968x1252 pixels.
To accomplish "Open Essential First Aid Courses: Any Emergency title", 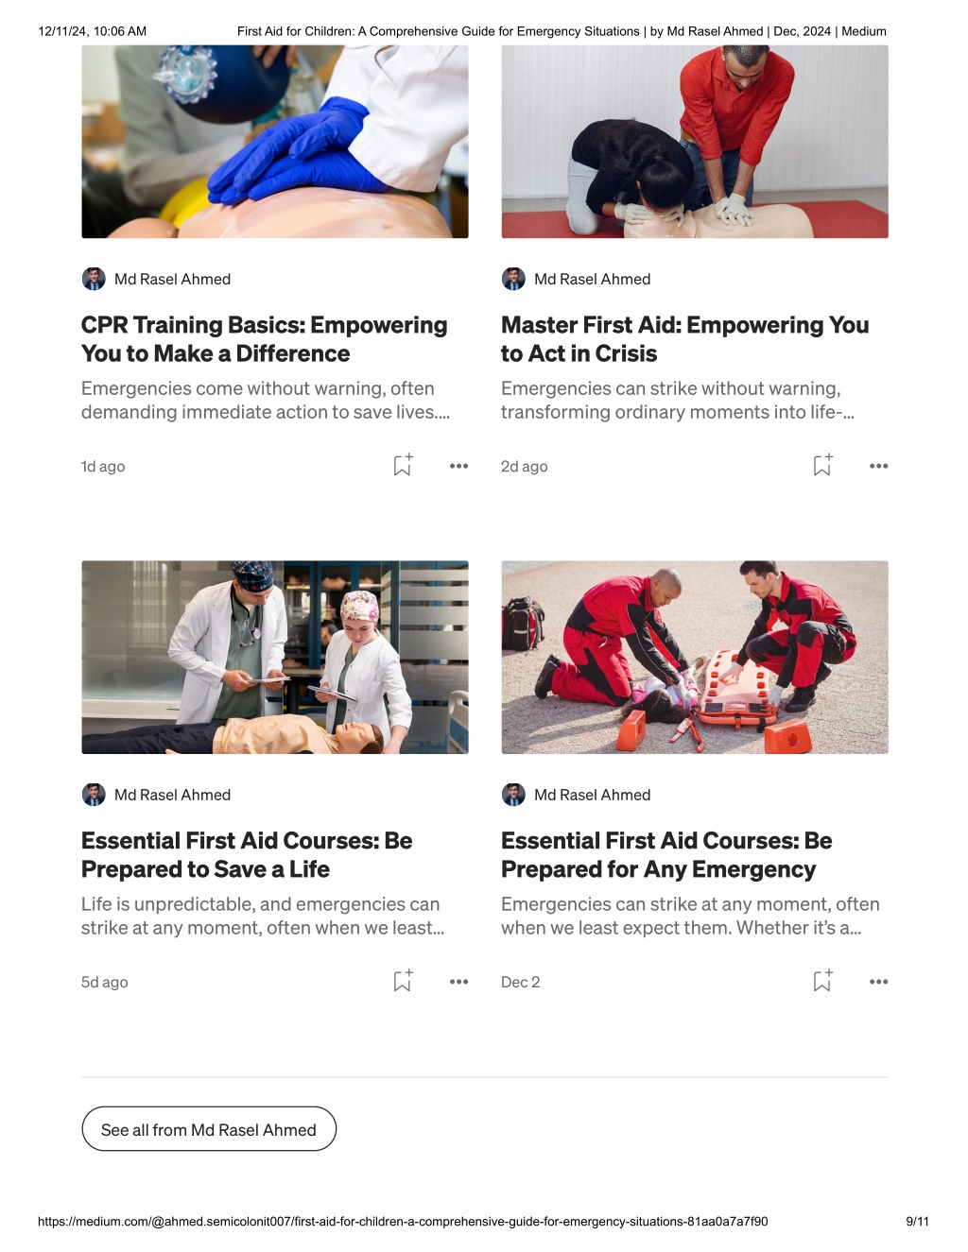I will click(666, 855).
